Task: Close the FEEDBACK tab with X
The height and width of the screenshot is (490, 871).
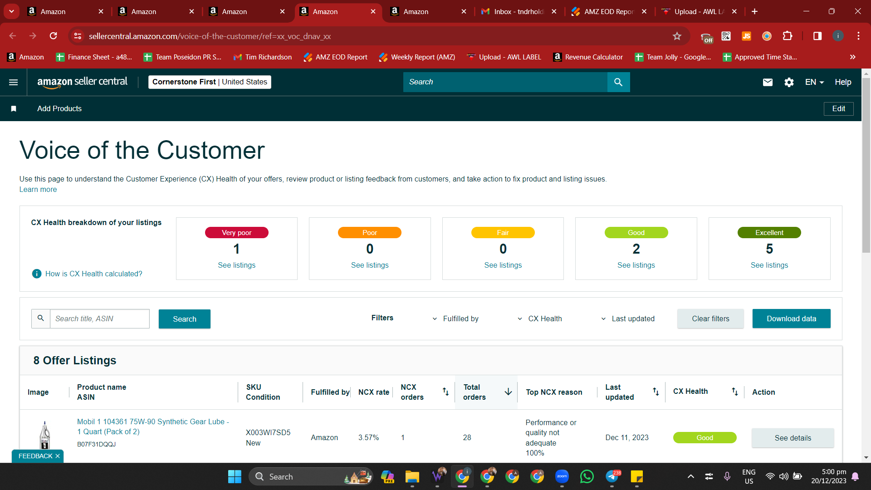Action: click(58, 456)
